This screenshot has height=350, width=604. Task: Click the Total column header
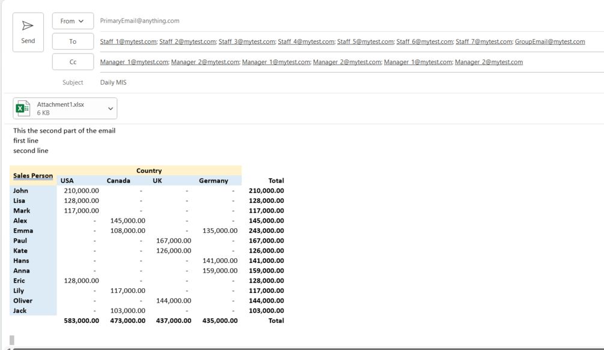pyautogui.click(x=276, y=181)
